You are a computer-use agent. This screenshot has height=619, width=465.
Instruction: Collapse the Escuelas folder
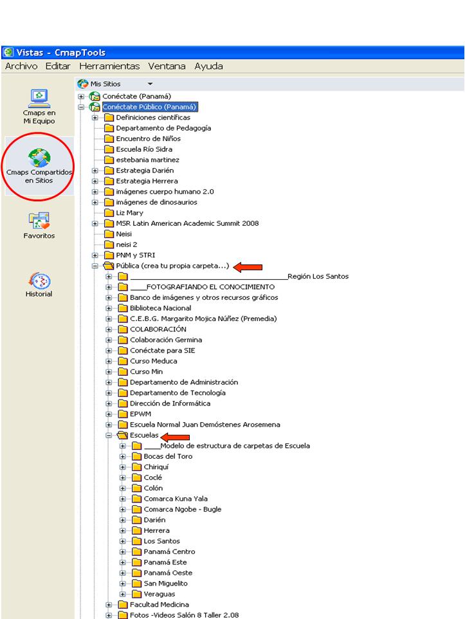pos(109,436)
